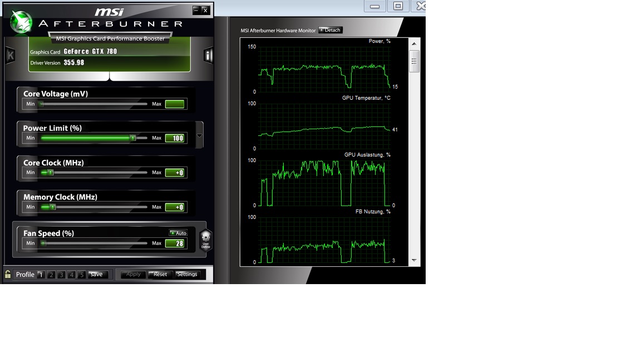Screen dimensions: 641x361
Task: Close the Afterburner window with the X icon
Action: pyautogui.click(x=206, y=10)
